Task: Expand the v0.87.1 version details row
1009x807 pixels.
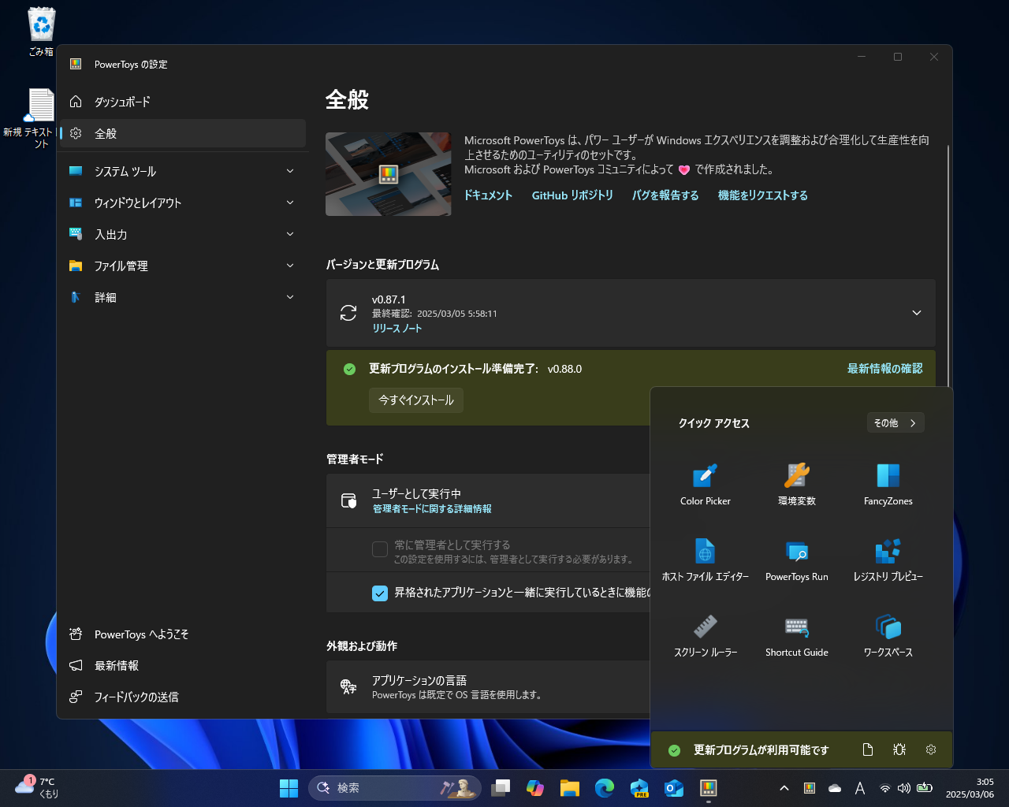Action: point(916,313)
